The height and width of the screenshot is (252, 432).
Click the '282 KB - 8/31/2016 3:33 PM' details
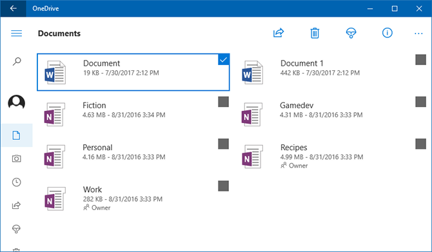pyautogui.click(x=123, y=199)
